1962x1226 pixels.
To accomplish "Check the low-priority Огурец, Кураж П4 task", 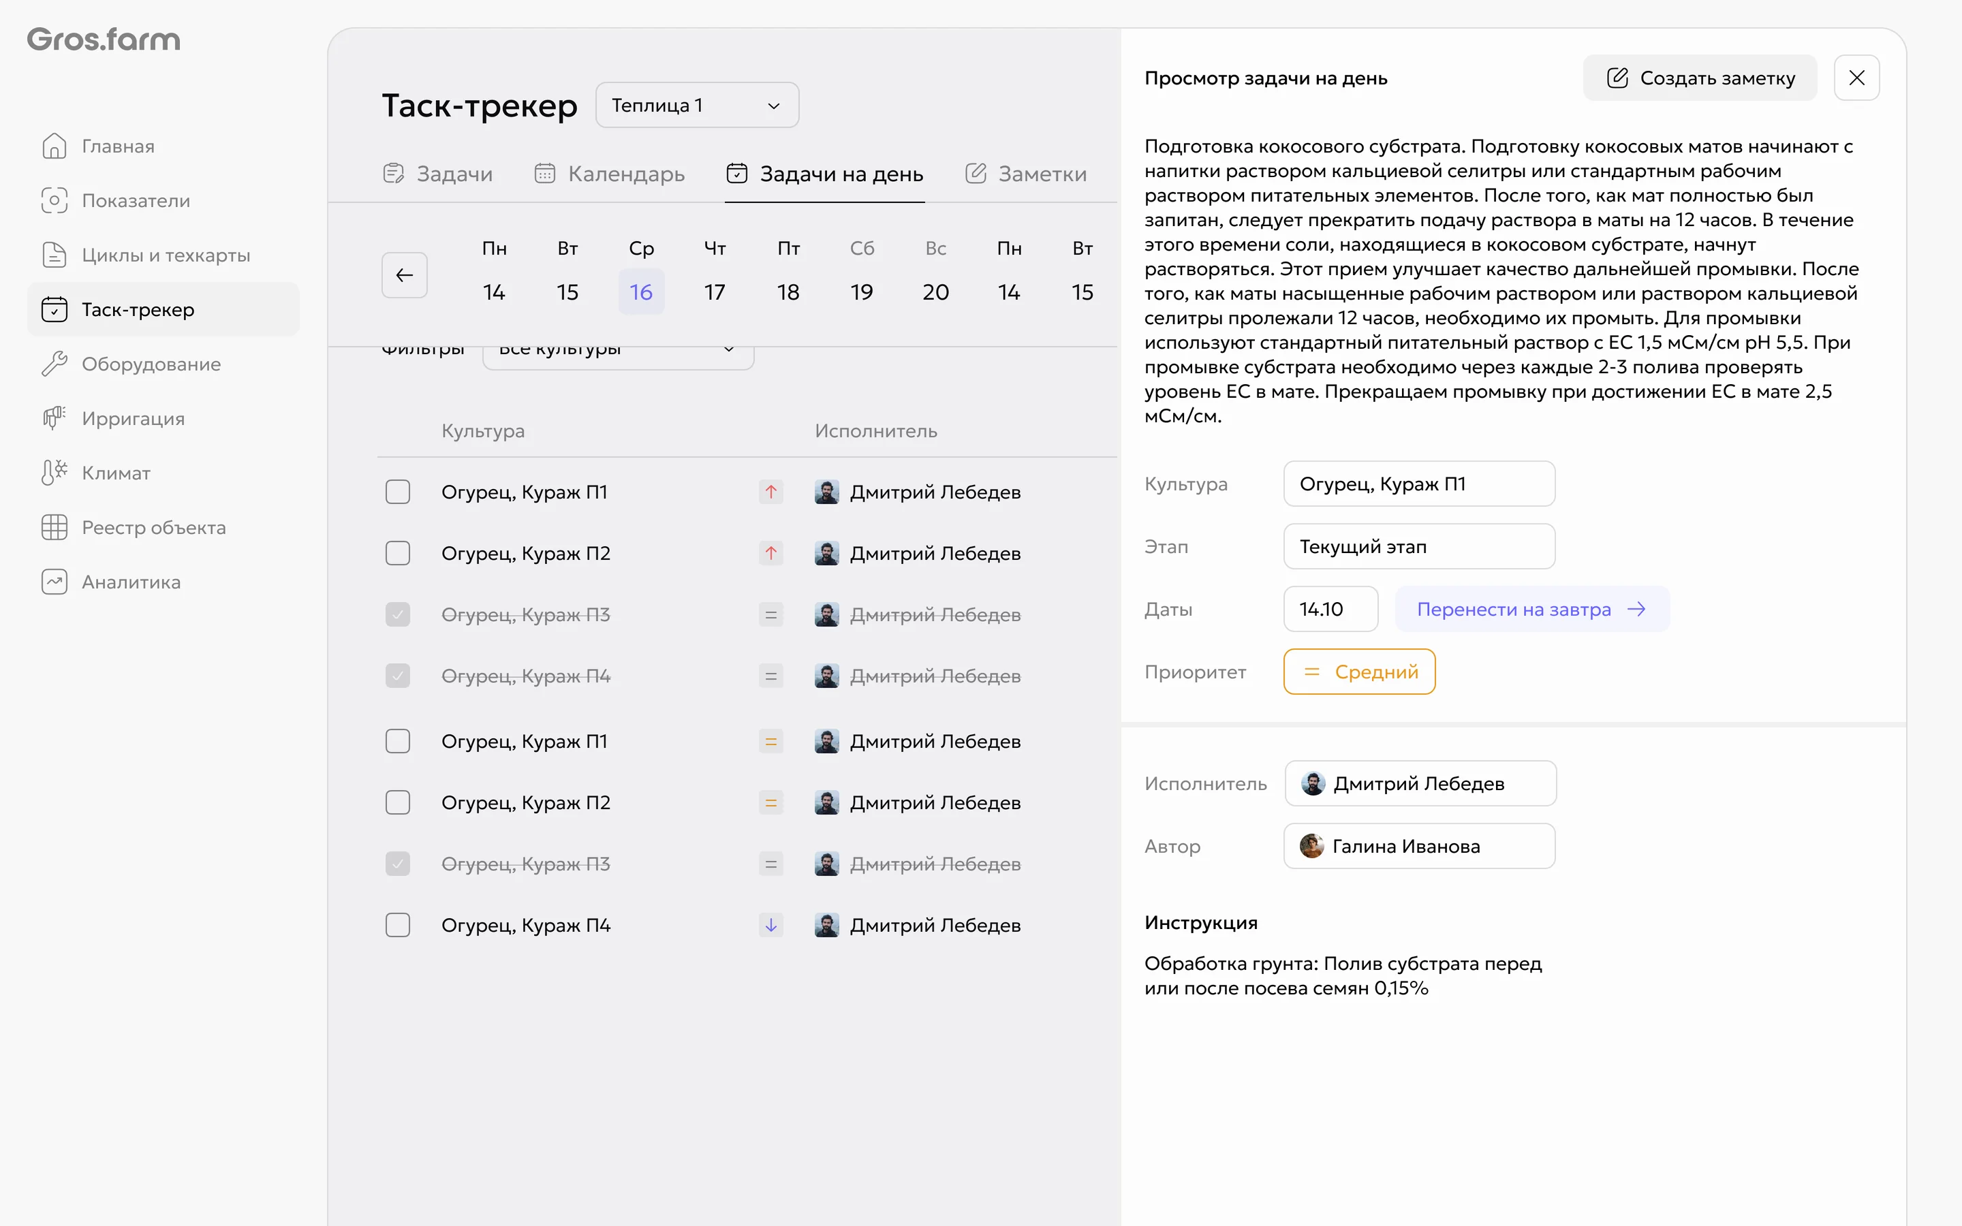I will click(x=398, y=925).
